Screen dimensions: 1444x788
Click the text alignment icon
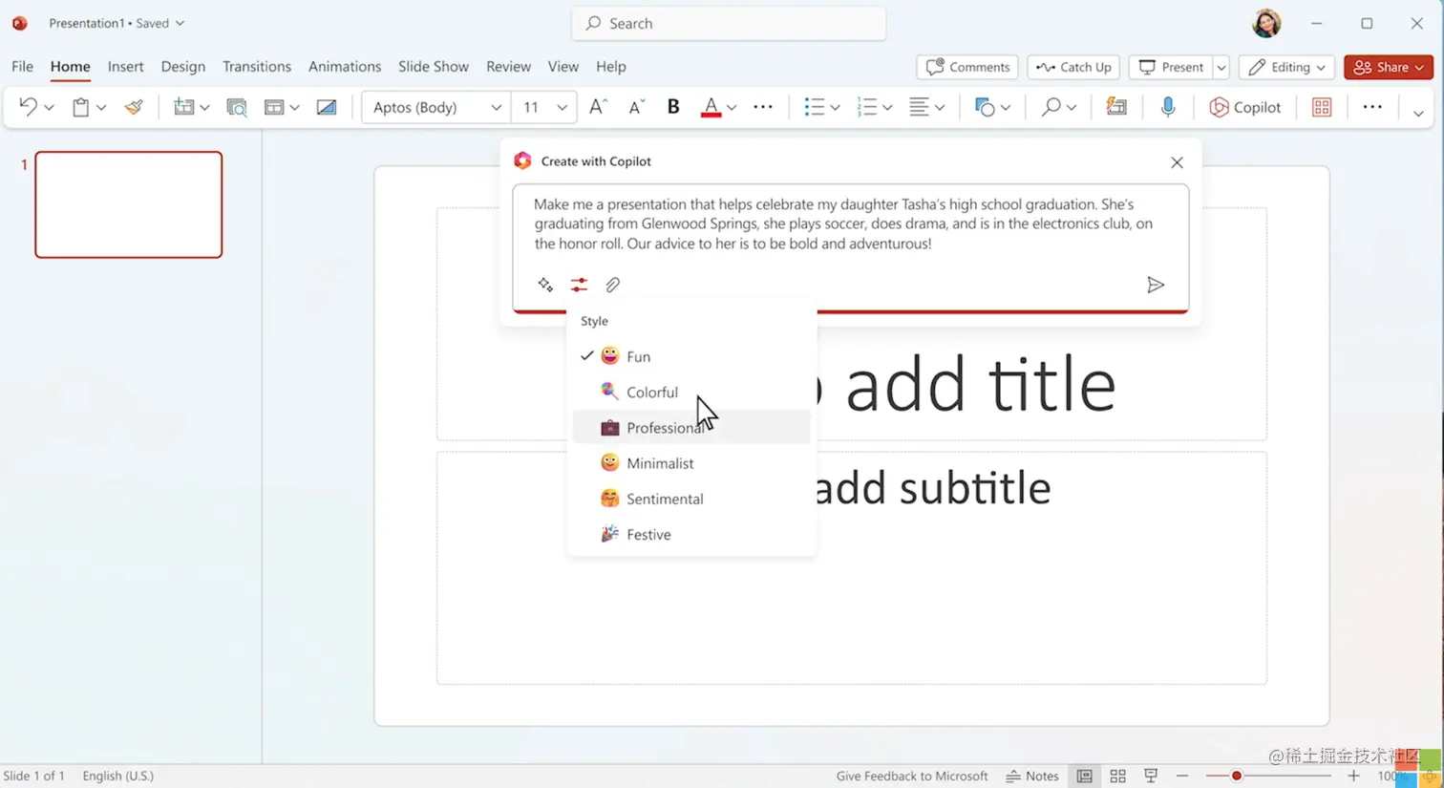click(x=919, y=107)
